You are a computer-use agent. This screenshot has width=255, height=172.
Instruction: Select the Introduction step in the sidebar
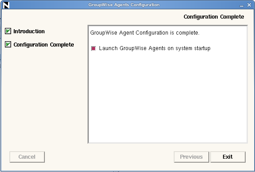[29, 31]
